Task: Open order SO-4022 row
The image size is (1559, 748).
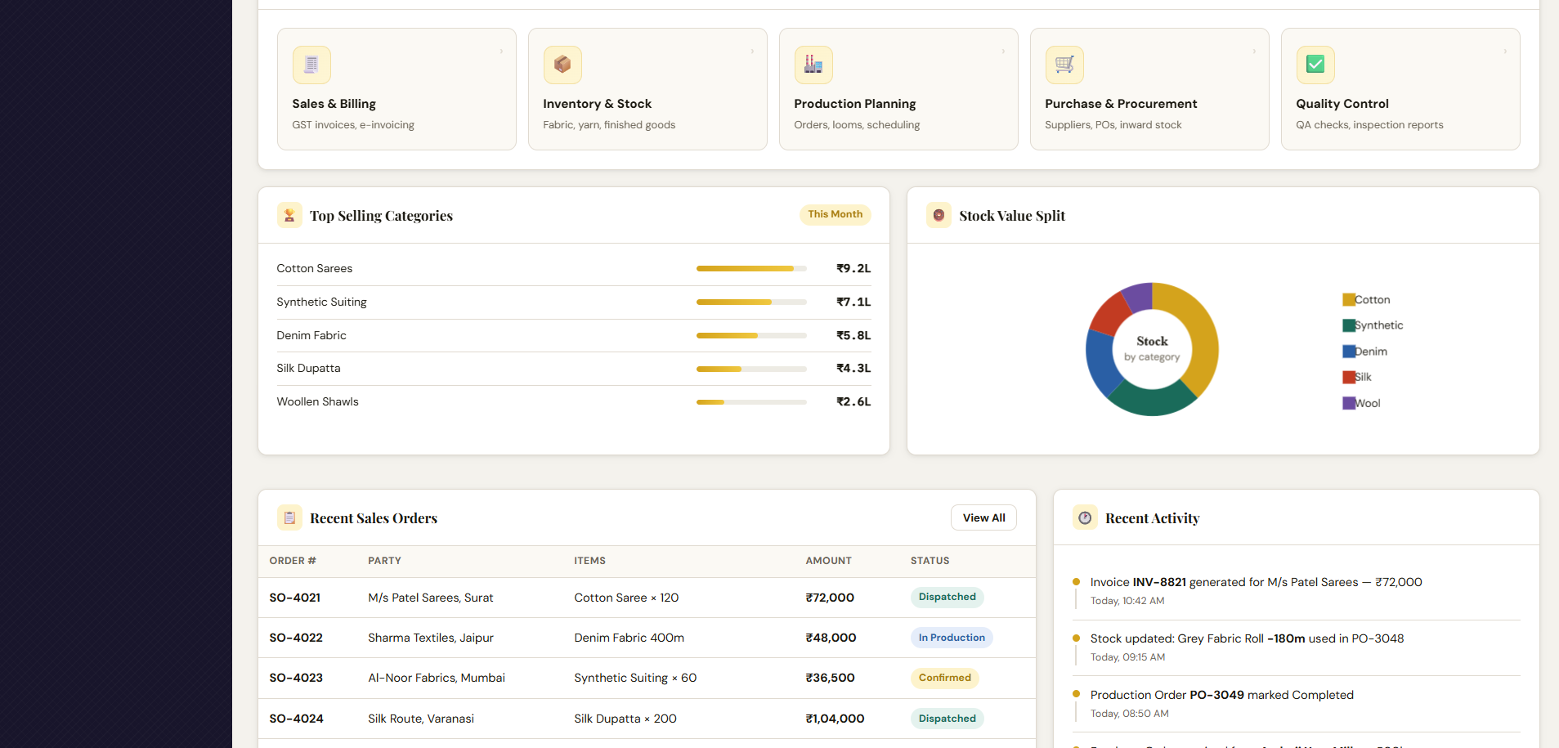Action: pos(647,638)
